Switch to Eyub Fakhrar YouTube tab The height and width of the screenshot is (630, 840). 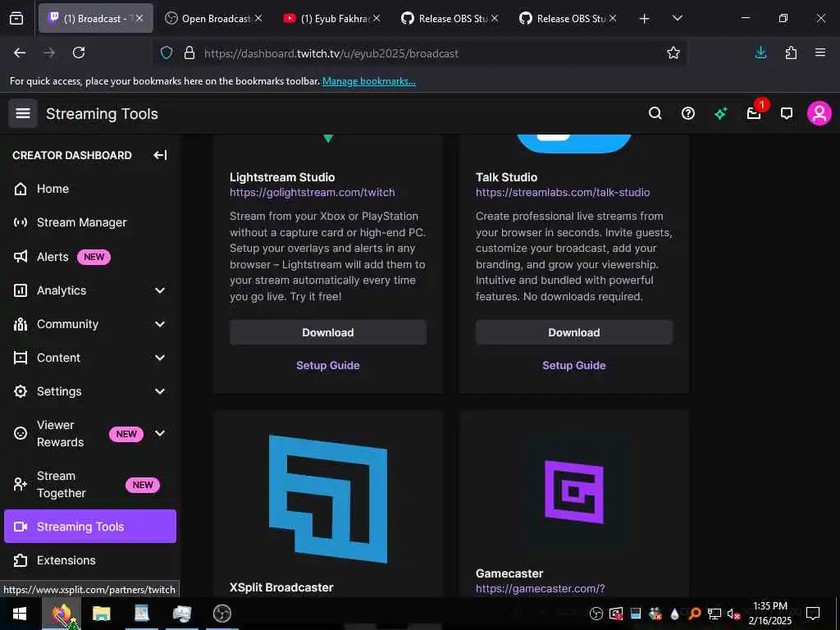(332, 18)
